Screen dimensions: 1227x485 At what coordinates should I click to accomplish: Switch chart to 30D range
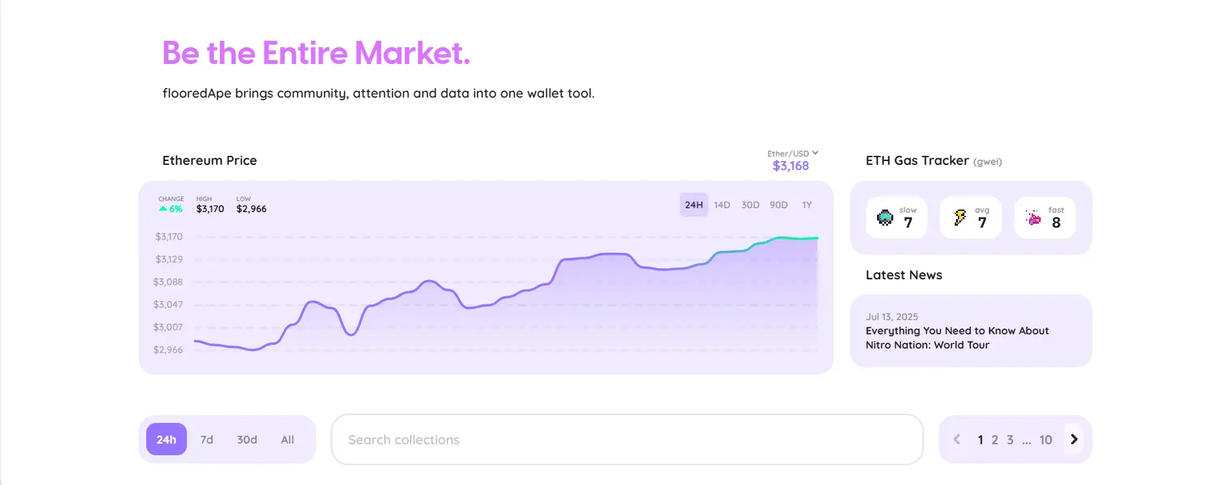pyautogui.click(x=750, y=205)
